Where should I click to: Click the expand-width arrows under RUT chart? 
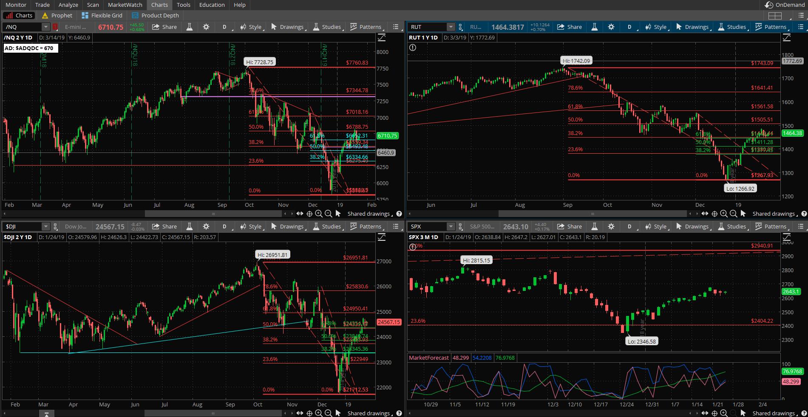tap(705, 214)
